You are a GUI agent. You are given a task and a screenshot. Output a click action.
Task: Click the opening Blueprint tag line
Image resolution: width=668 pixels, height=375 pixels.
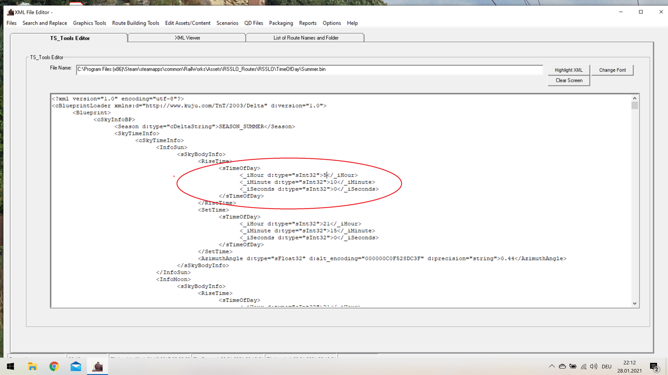[x=92, y=113]
